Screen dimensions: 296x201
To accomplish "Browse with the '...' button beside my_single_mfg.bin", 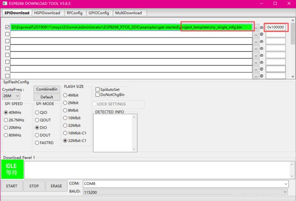I will point(256,28).
